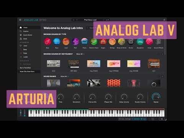
Task: Show All sound banks link
Action: (x=64, y=76)
